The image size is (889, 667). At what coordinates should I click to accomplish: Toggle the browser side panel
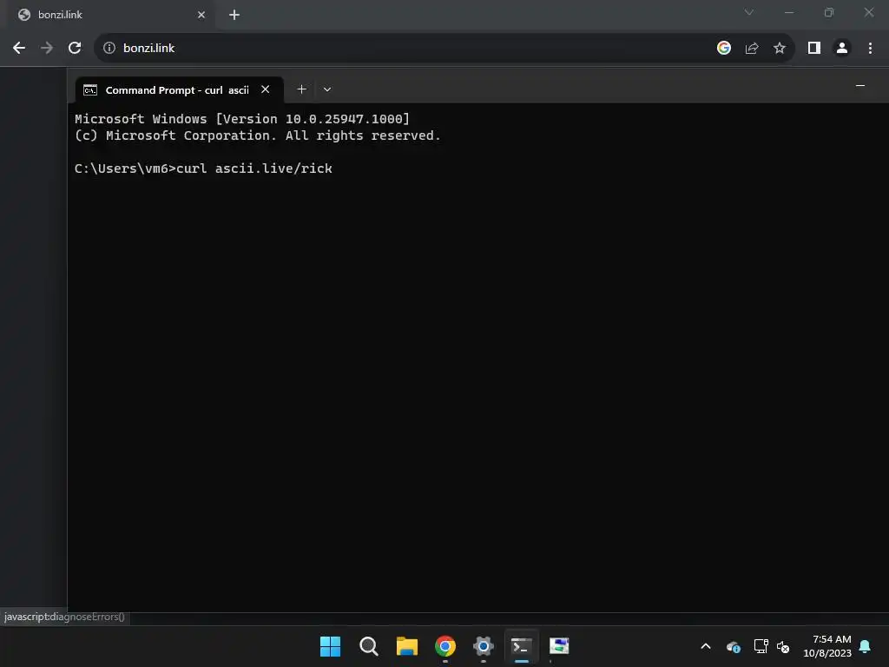814,49
